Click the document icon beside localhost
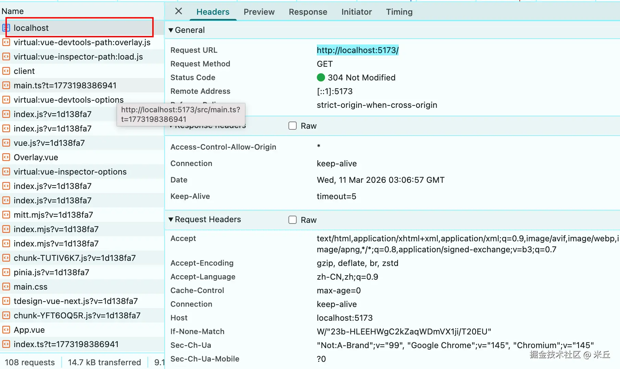 (6, 28)
